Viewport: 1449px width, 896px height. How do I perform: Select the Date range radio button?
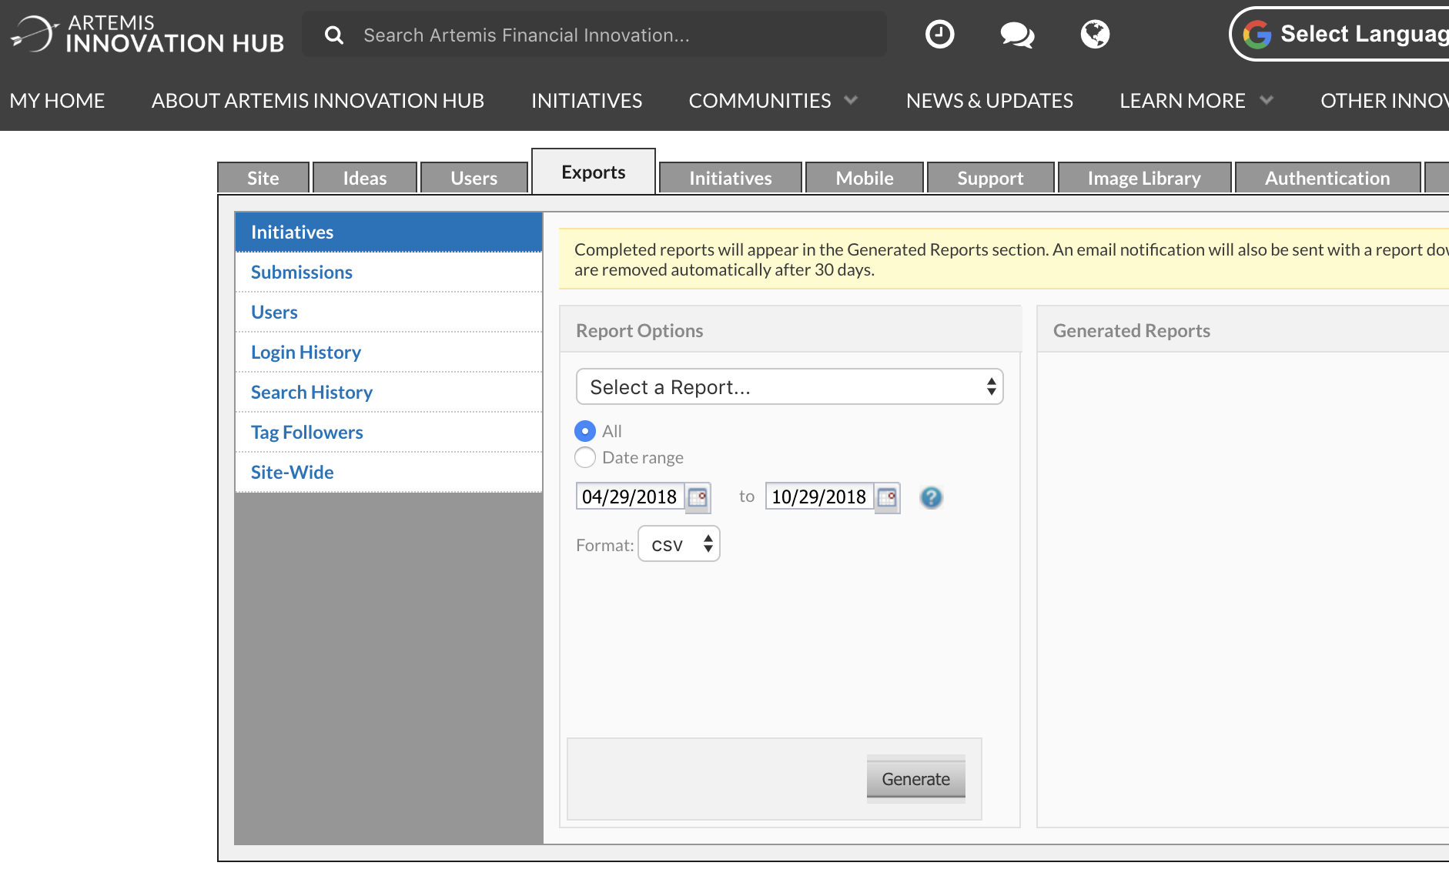pyautogui.click(x=585, y=457)
